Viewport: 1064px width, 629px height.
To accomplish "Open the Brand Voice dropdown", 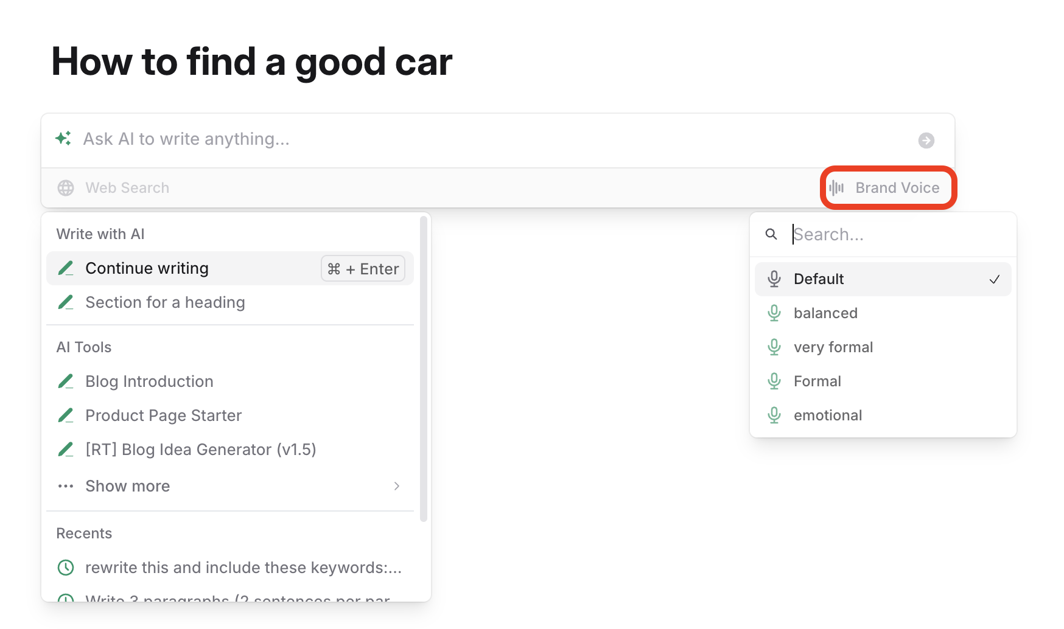I will (x=888, y=188).
